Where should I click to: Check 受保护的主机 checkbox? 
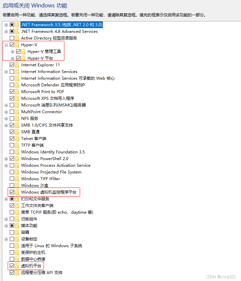12,253
